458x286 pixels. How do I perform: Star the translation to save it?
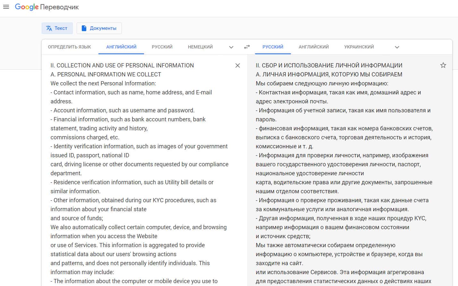443,65
